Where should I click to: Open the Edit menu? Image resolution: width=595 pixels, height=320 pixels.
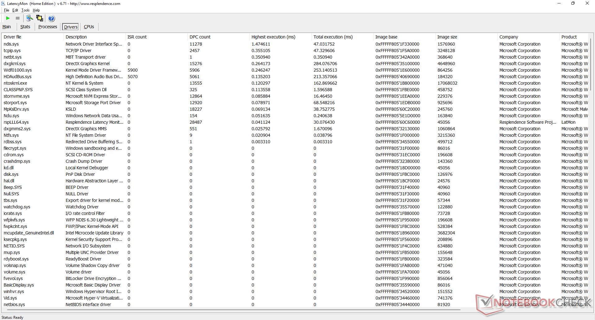15,10
